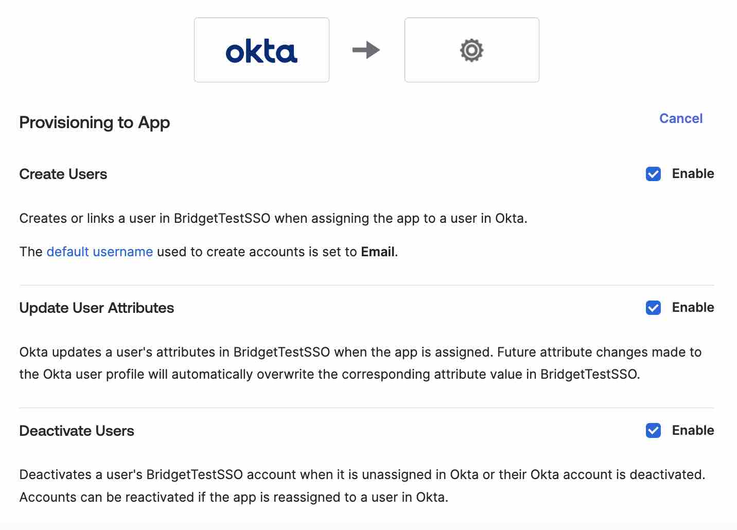Click the gray arrow between the two cards
Screen dimensions: 737x530
366,50
